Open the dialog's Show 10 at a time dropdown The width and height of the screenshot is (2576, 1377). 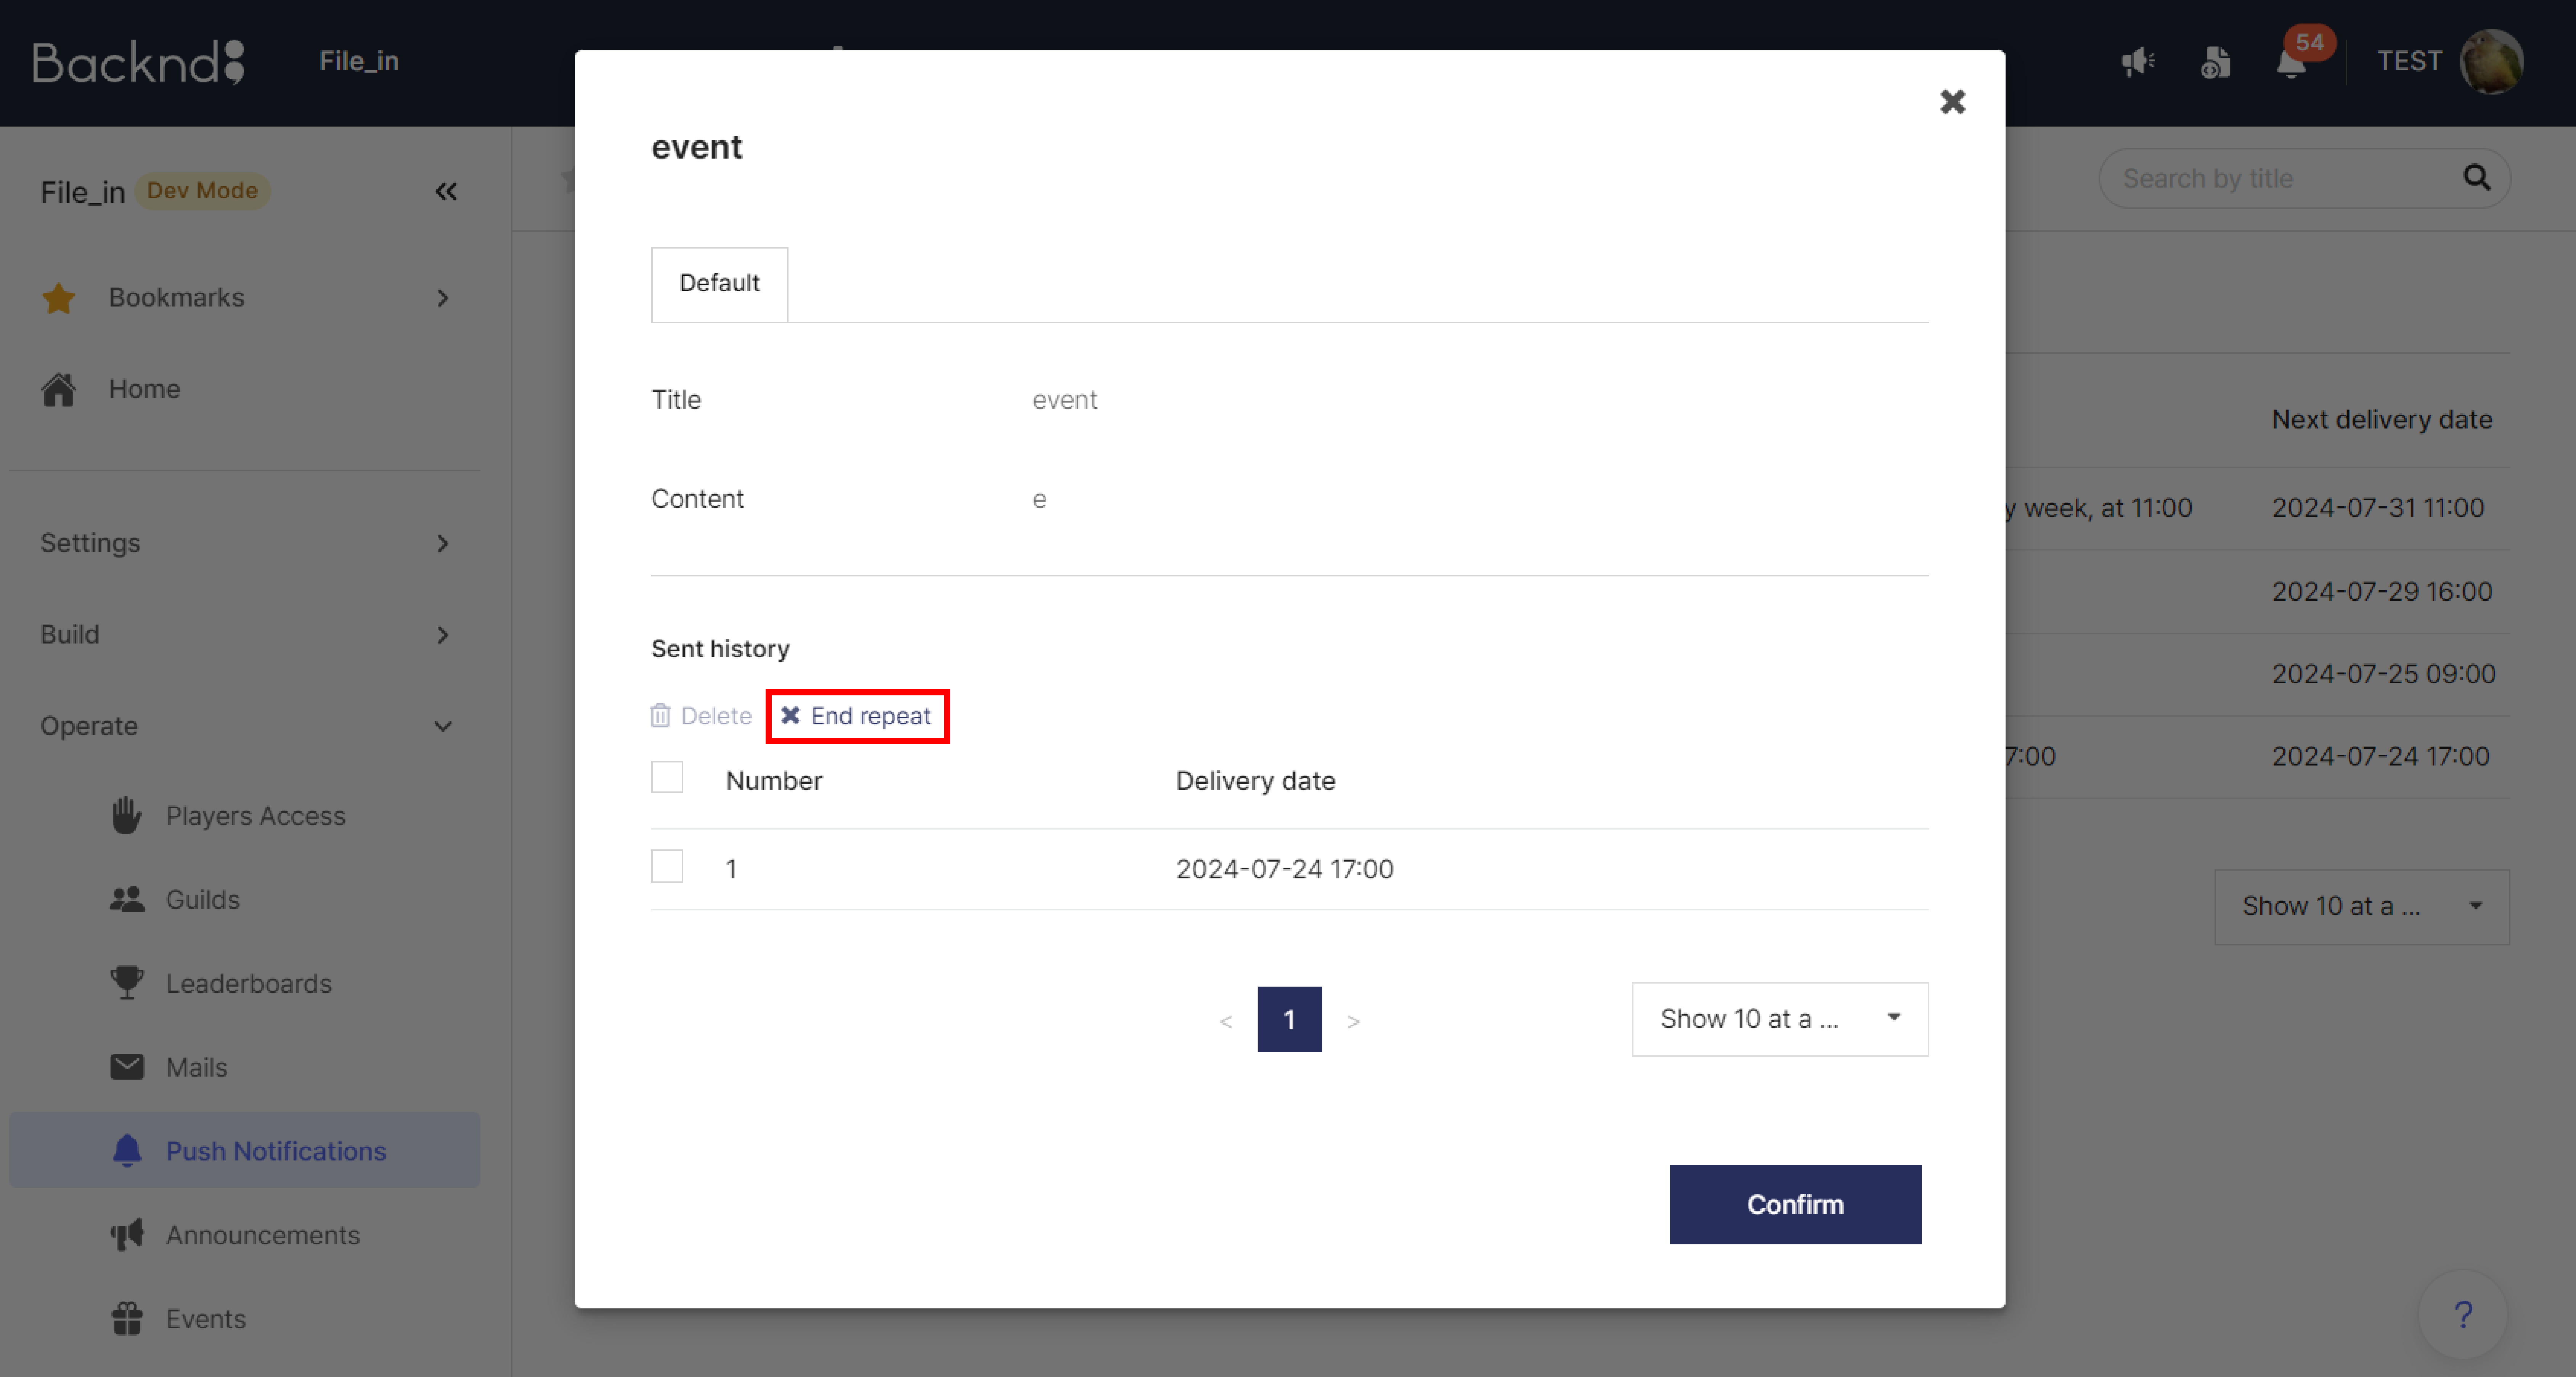tap(1780, 1019)
